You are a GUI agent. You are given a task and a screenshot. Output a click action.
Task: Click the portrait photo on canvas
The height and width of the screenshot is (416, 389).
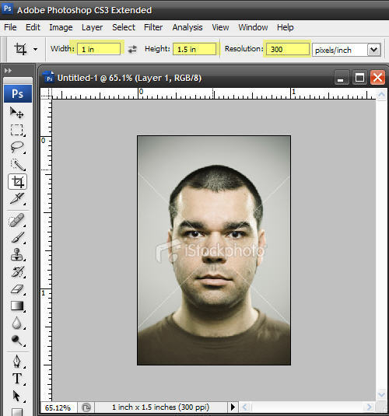click(x=214, y=250)
